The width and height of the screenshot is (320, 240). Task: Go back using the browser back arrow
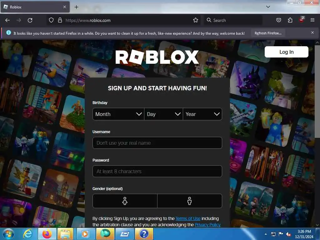(x=7, y=20)
